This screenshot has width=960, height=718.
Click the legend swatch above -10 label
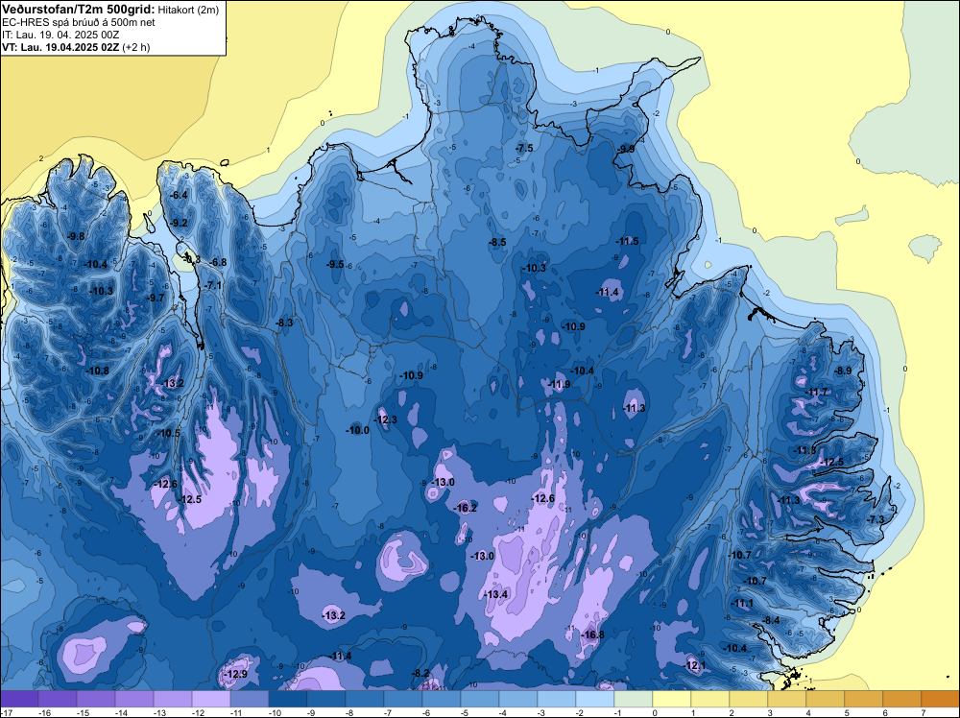click(x=288, y=699)
